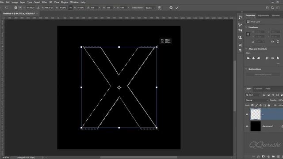Open the File menu
This screenshot has height=159, width=283.
point(2,2)
